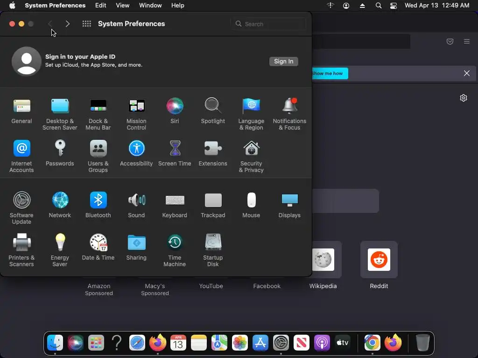Open the App Store from the Dock

(x=260, y=343)
